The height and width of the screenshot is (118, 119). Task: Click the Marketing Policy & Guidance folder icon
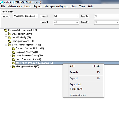(13, 63)
